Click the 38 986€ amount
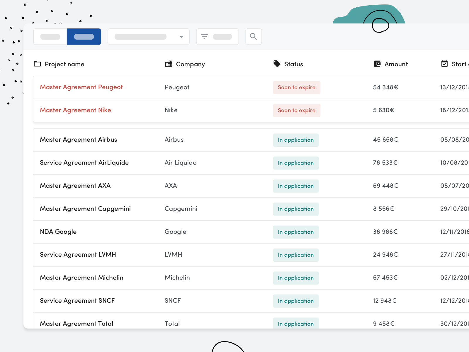 pyautogui.click(x=385, y=232)
